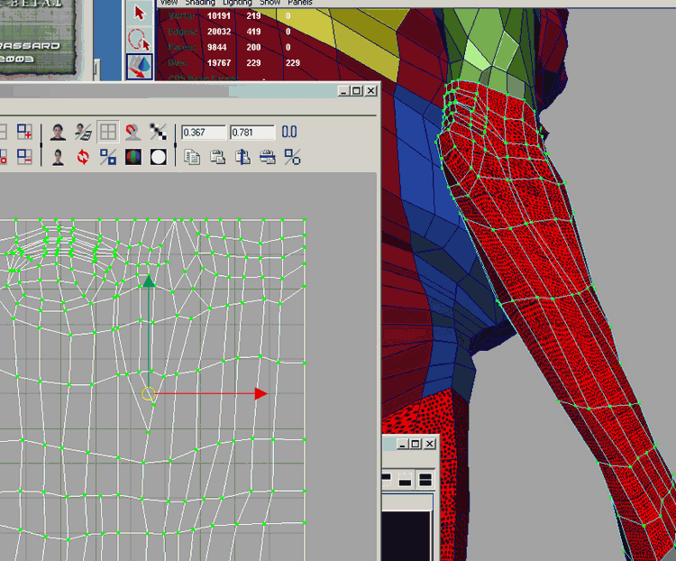Screen dimensions: 676x561
Task: Maximize the UV Texture Editor window
Action: [356, 91]
